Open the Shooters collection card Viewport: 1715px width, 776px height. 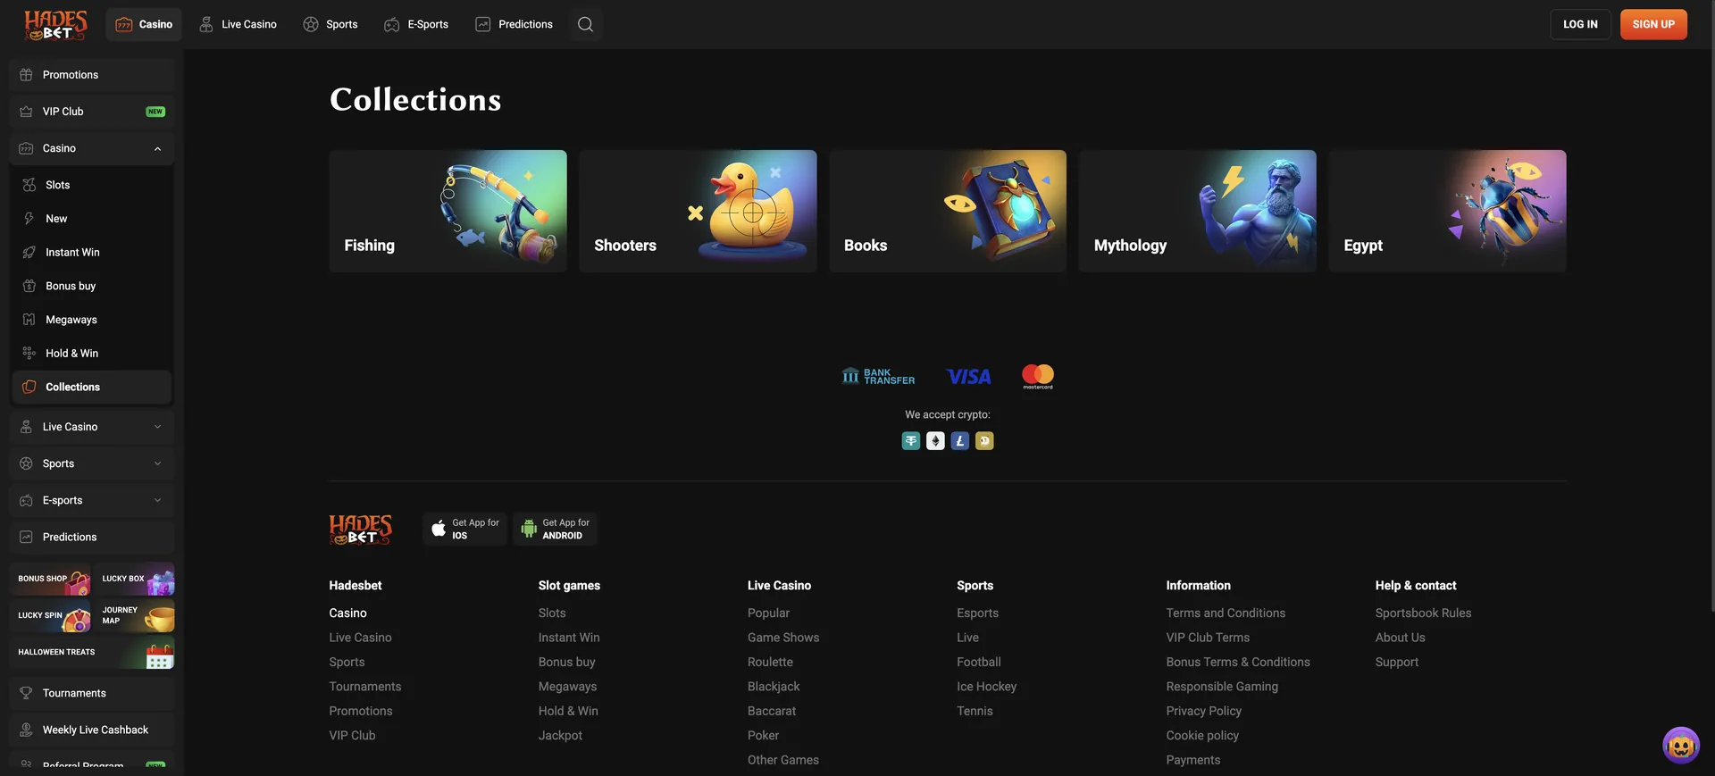(698, 211)
